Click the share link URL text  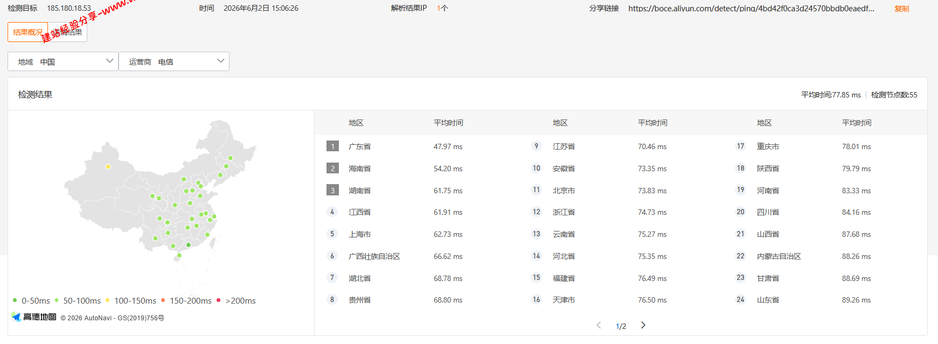(751, 9)
